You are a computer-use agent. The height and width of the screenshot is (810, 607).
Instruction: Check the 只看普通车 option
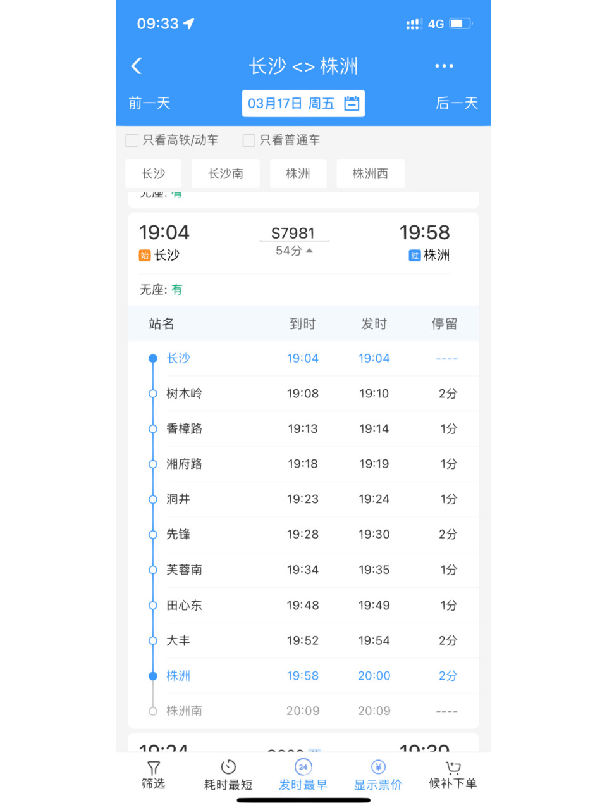tap(248, 140)
